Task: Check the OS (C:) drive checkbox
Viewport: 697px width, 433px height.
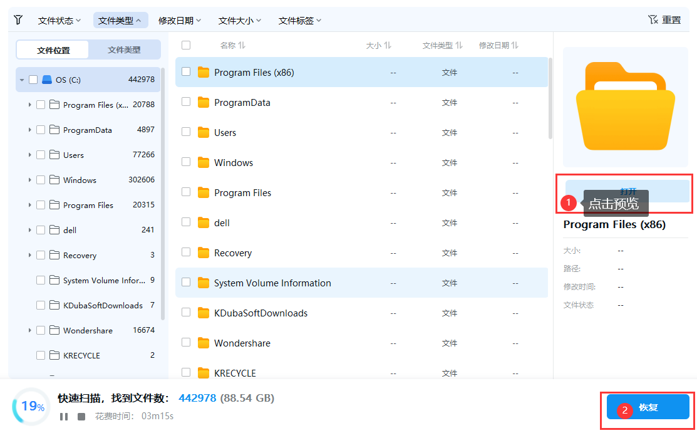Action: (x=33, y=80)
